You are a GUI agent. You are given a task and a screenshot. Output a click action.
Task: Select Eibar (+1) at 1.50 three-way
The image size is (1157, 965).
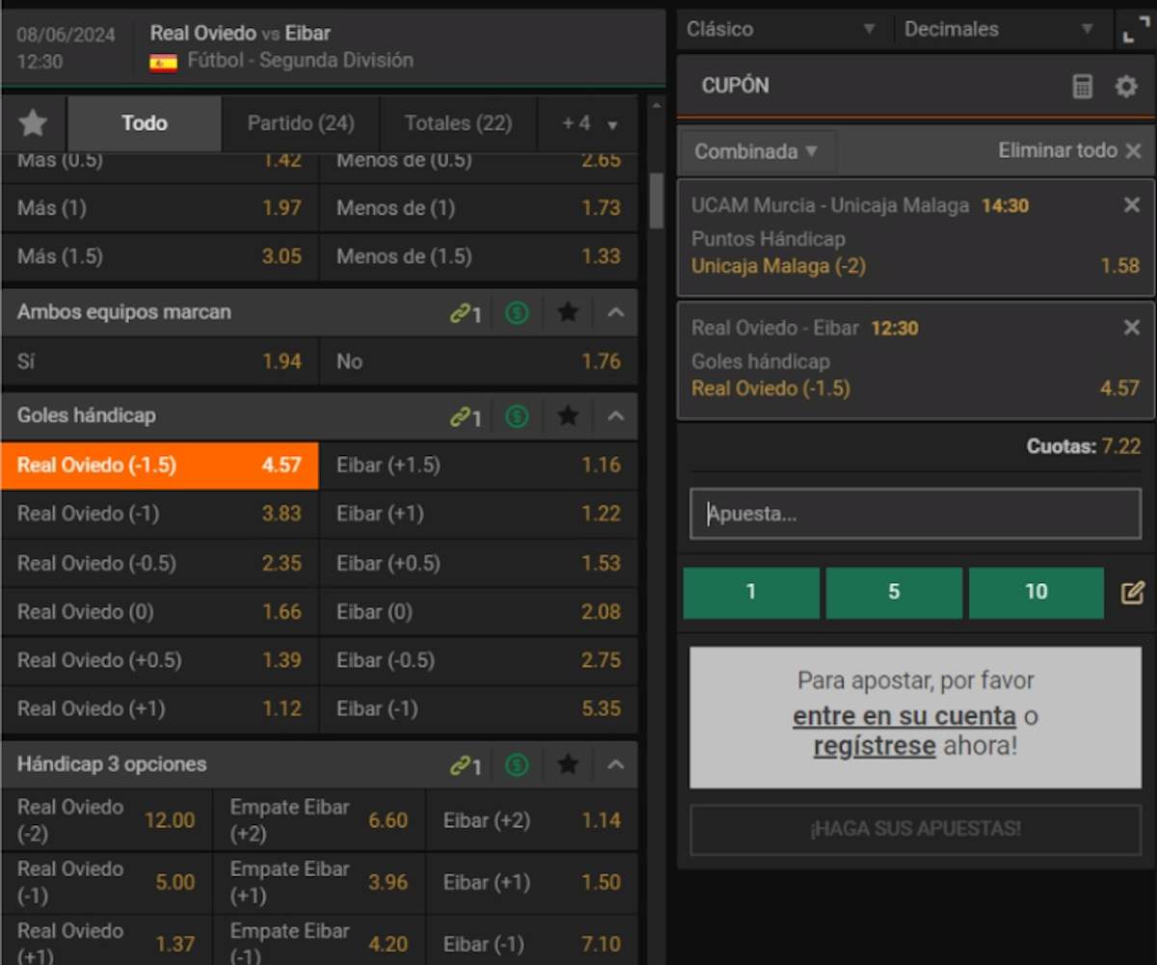tap(532, 882)
